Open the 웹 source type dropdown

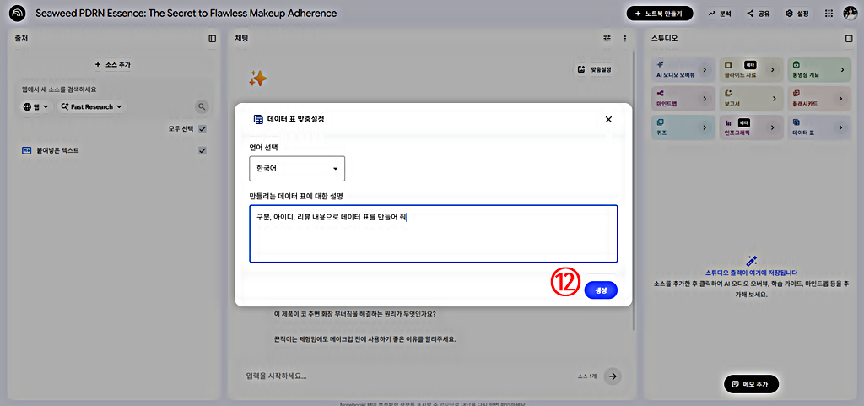35,106
